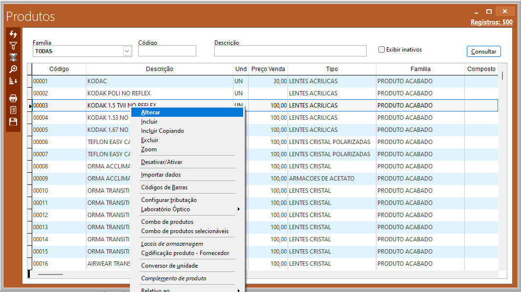Choose Incluir Copiando from the context menu
The height and width of the screenshot is (292, 521).
point(162,131)
